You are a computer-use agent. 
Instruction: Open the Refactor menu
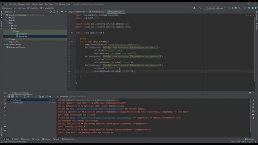coord(35,4)
